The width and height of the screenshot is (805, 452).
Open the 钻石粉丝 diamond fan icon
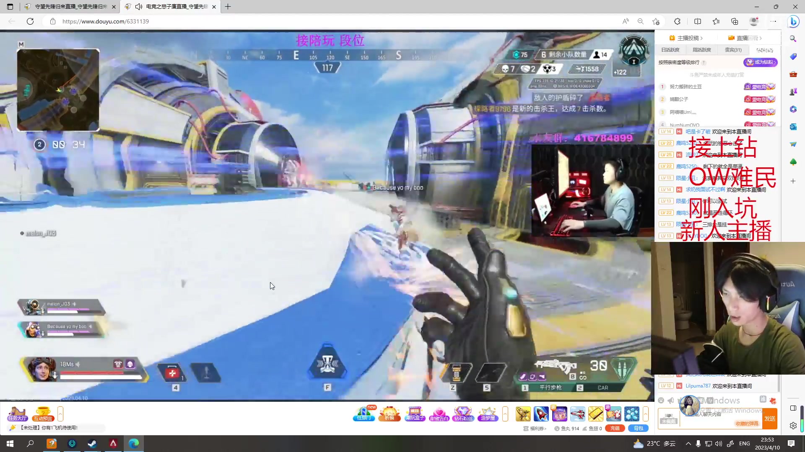click(x=463, y=413)
